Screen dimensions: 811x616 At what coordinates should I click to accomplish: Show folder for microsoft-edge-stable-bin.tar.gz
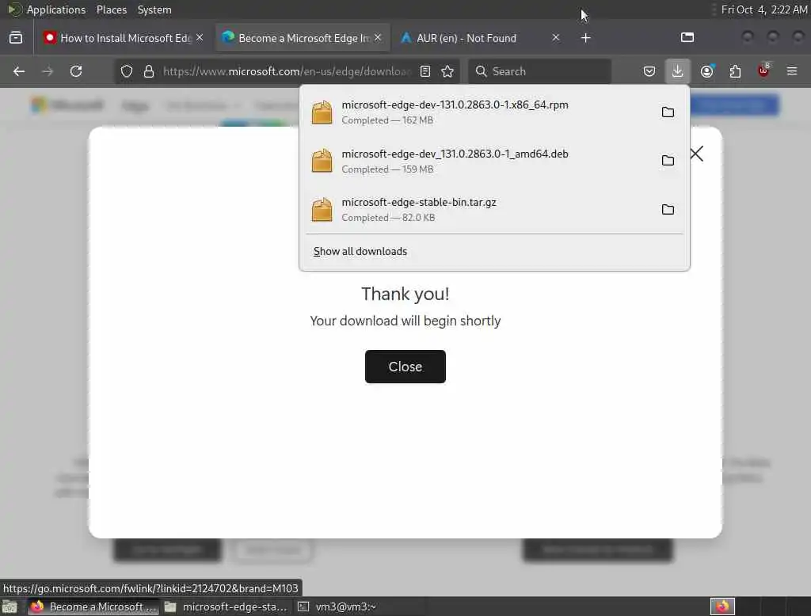click(x=668, y=210)
